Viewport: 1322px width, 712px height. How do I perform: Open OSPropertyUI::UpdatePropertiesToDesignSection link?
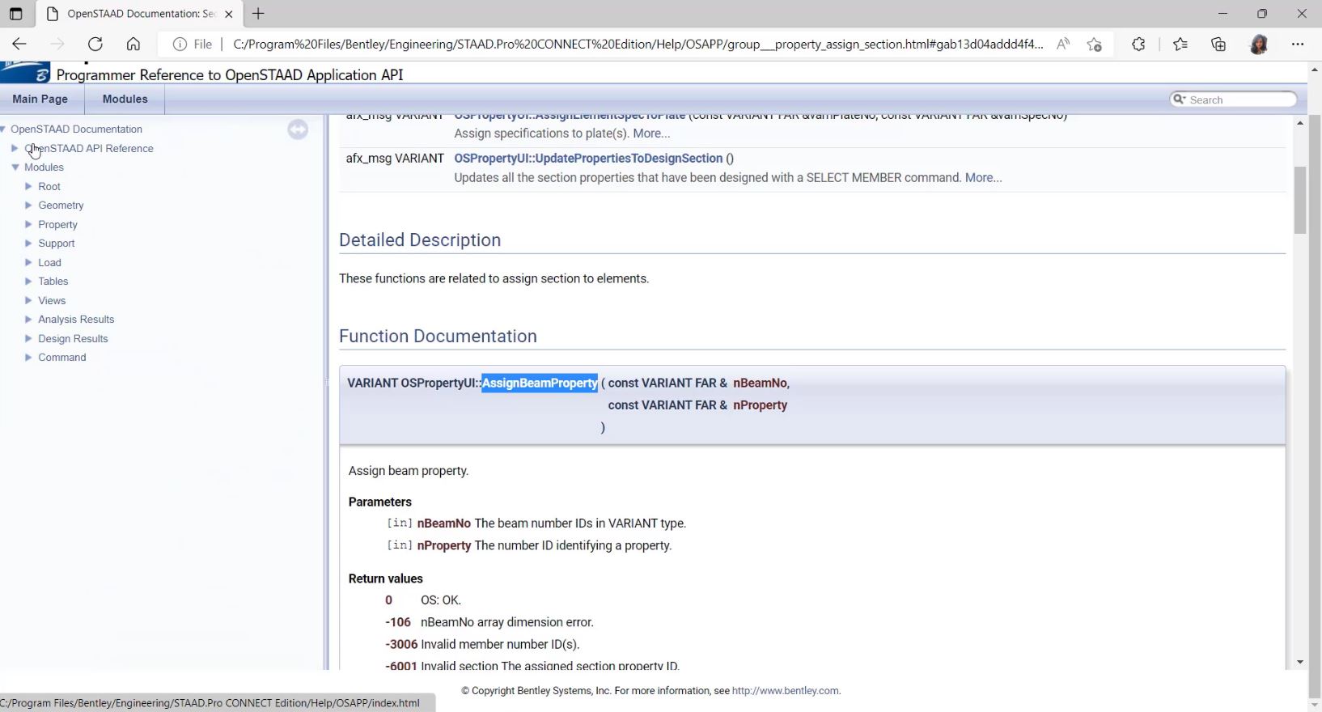pos(588,158)
